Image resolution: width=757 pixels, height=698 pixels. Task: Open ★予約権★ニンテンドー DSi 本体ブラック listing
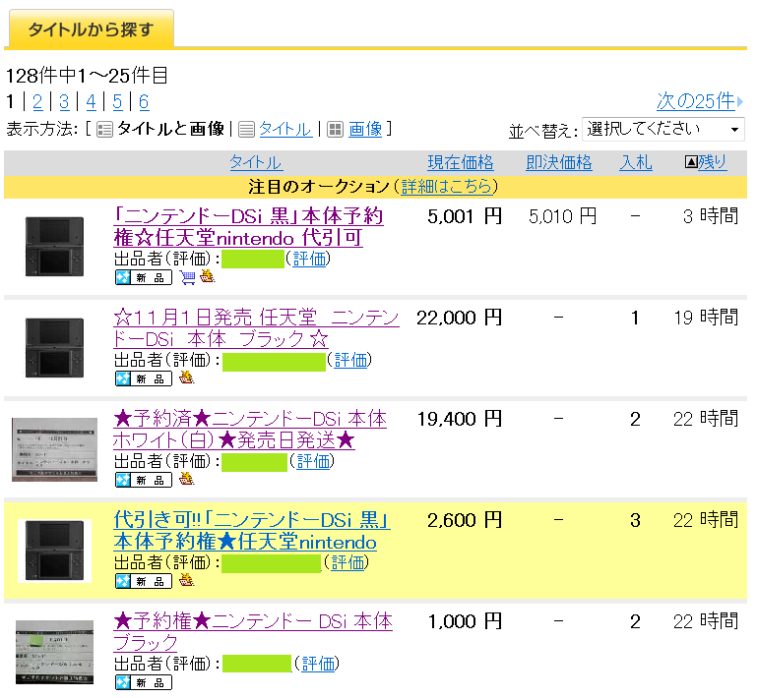(x=253, y=632)
